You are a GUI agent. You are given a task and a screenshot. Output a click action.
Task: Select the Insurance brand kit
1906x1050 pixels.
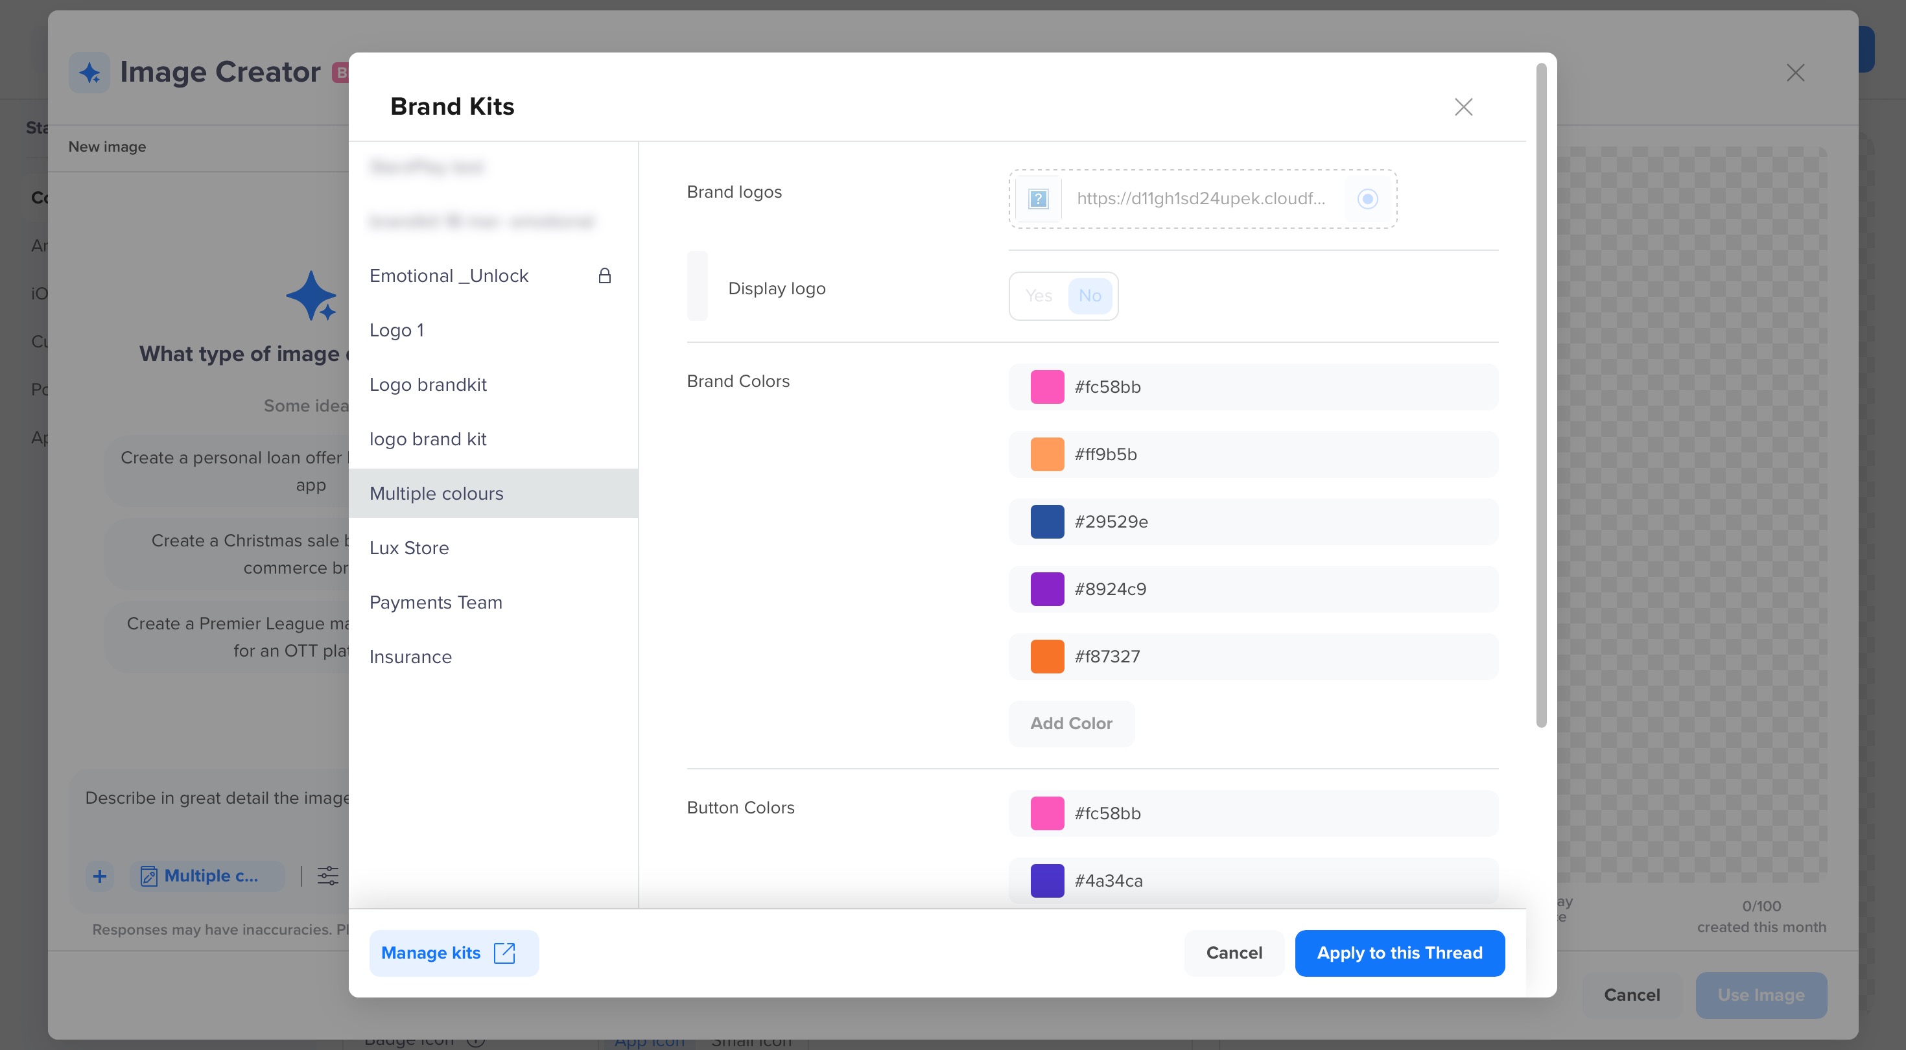(493, 657)
